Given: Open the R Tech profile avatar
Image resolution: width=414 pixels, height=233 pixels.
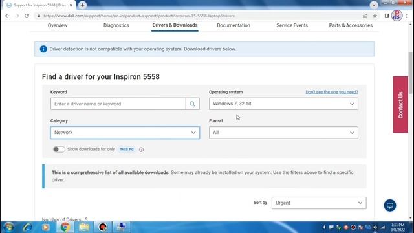Looking at the screenshot, I should 397,16.
